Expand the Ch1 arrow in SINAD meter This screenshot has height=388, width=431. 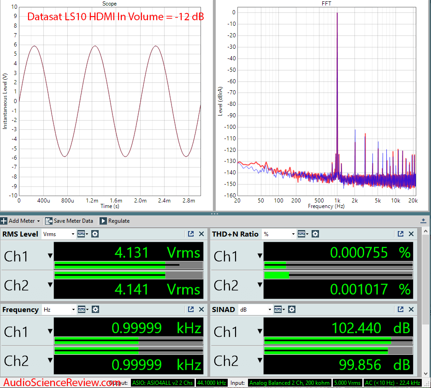tap(260, 331)
